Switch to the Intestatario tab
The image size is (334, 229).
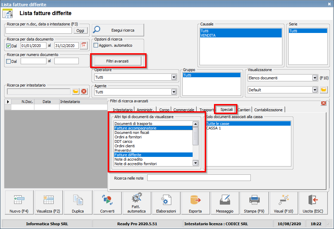click(x=122, y=110)
